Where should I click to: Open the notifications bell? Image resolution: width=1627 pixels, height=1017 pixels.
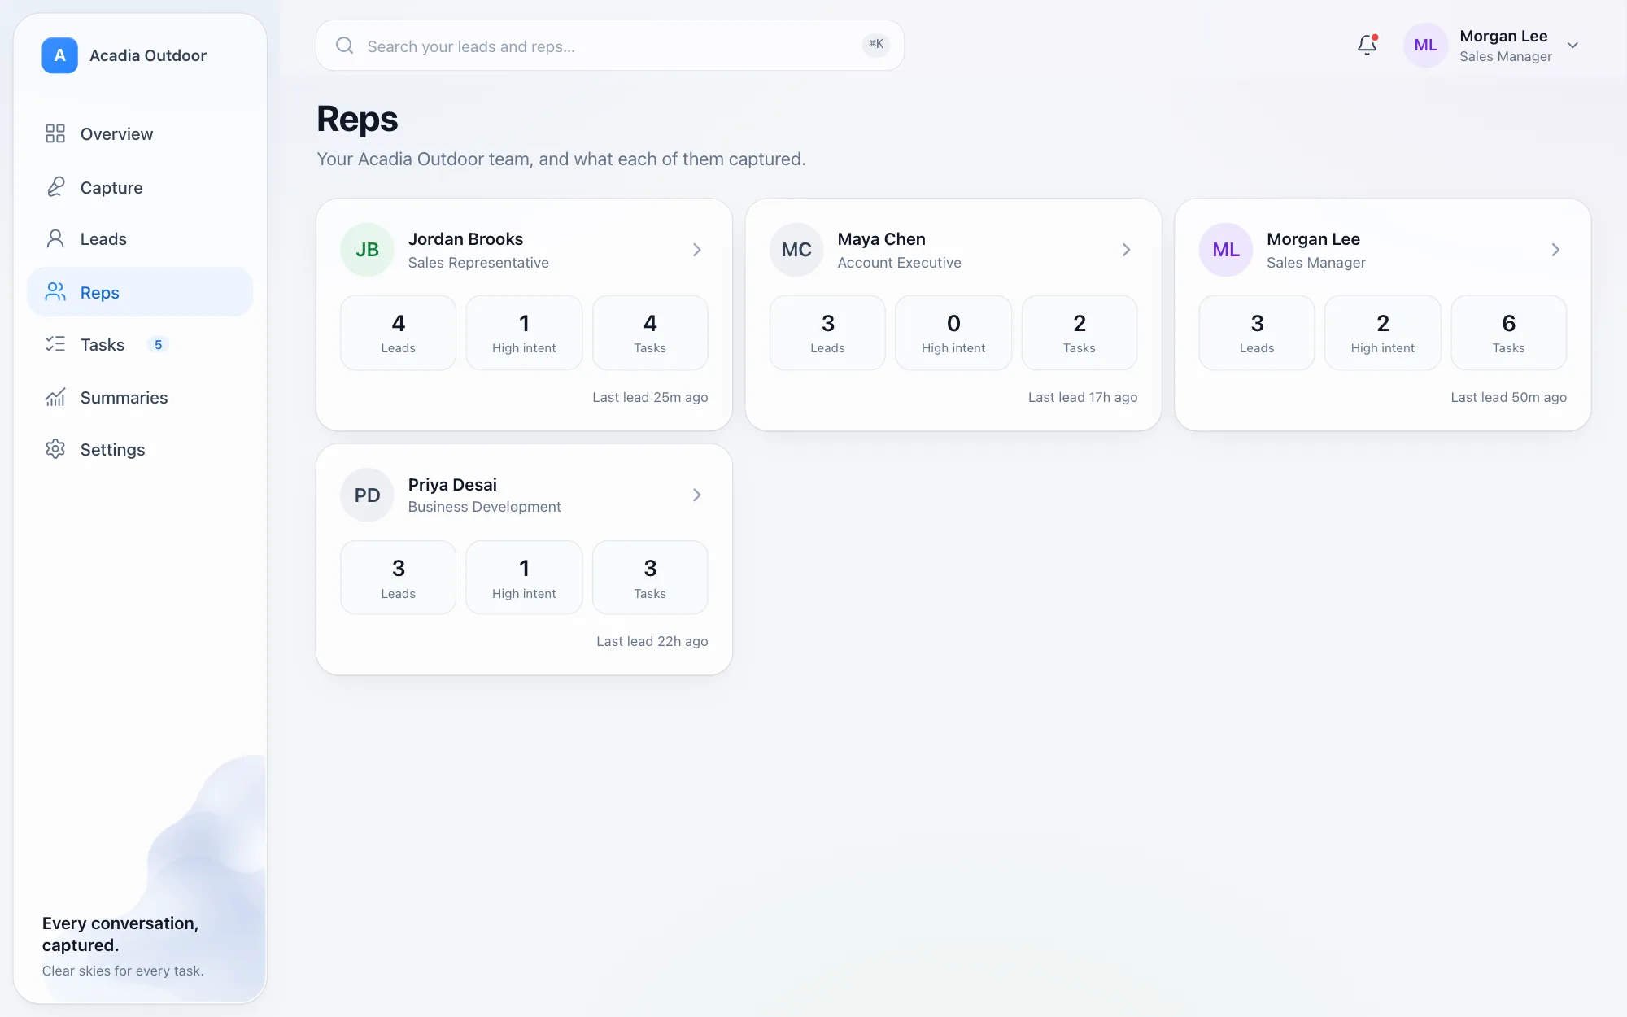[x=1367, y=45]
